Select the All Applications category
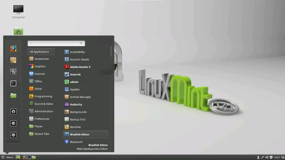 pyautogui.click(x=41, y=52)
